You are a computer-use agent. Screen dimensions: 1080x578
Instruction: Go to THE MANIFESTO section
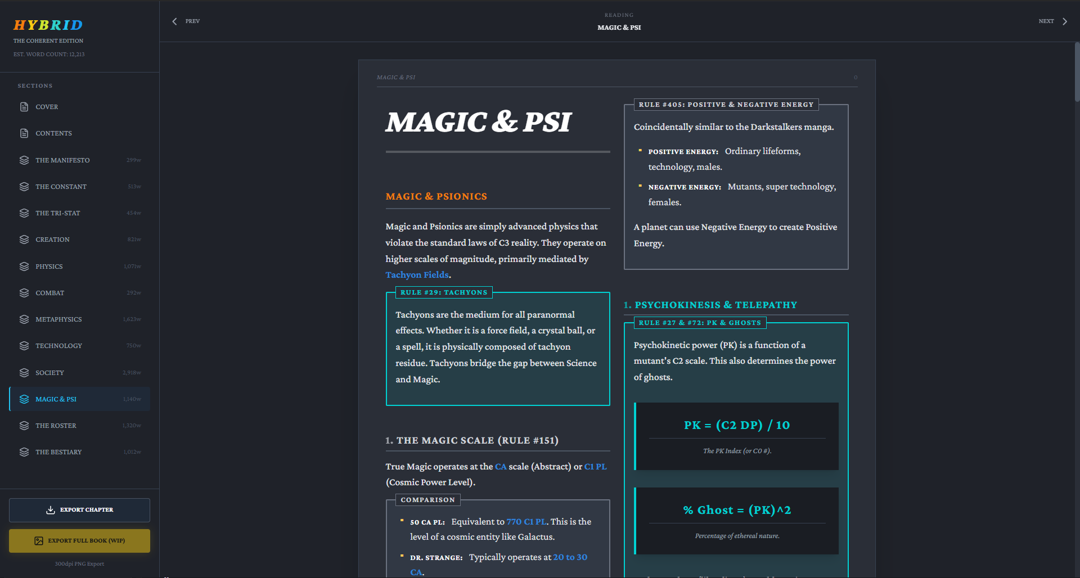tap(79, 160)
